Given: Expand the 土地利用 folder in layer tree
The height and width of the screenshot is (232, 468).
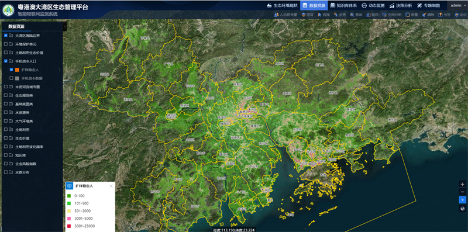Looking at the screenshot, I should pos(11,130).
